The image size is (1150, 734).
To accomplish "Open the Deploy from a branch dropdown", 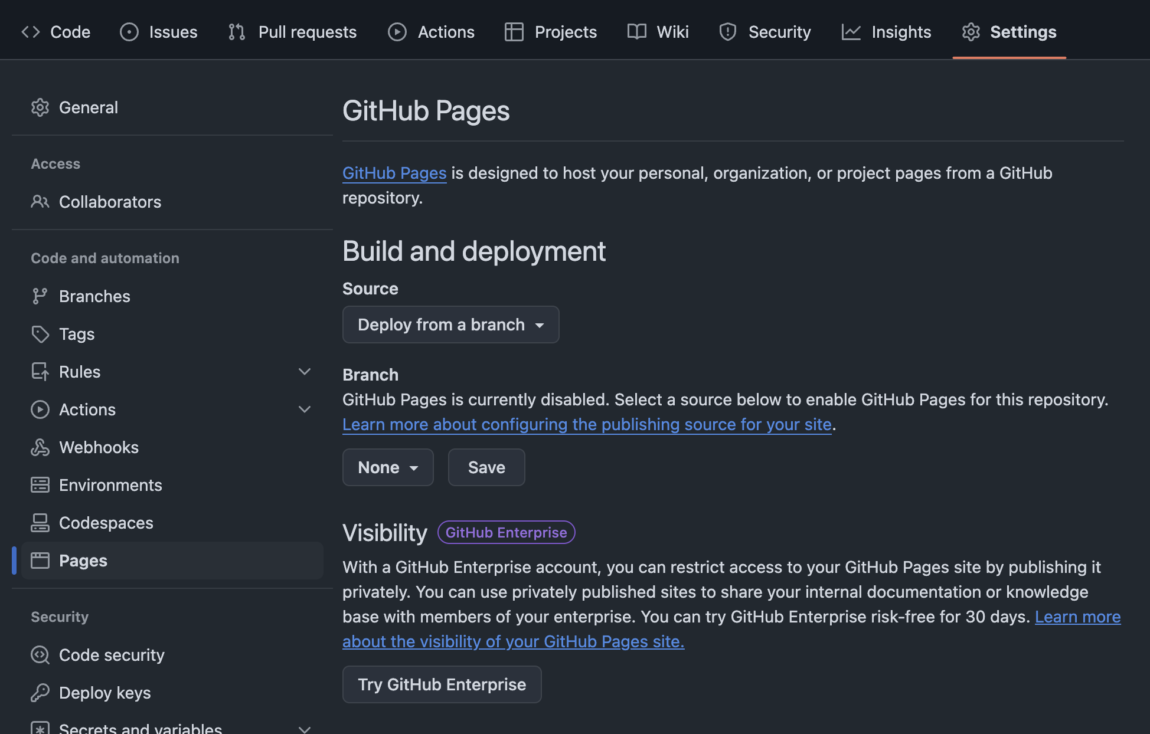I will 451,325.
